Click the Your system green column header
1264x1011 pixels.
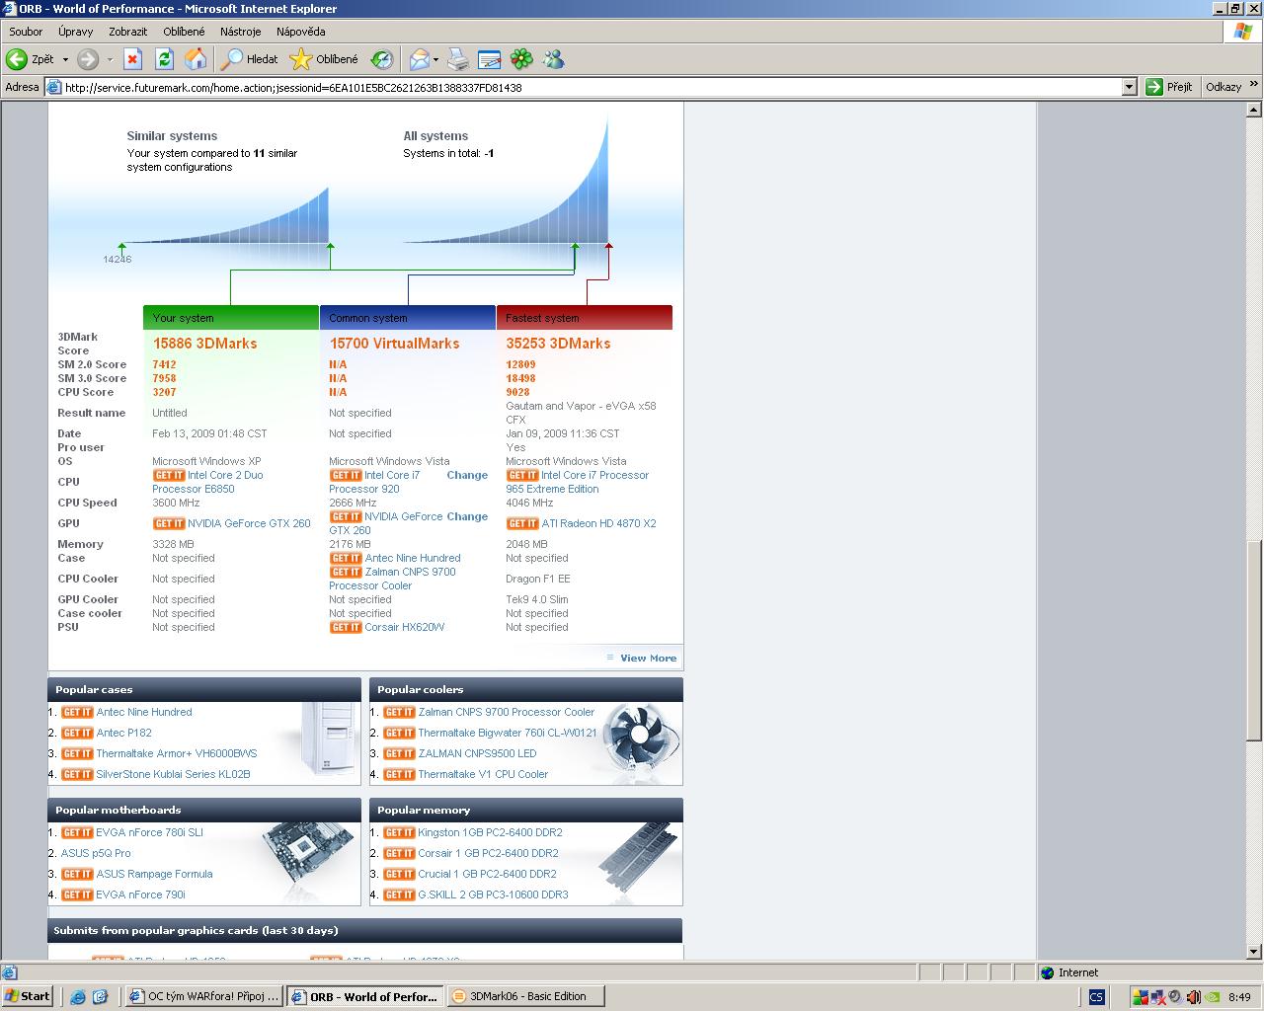[x=231, y=318]
